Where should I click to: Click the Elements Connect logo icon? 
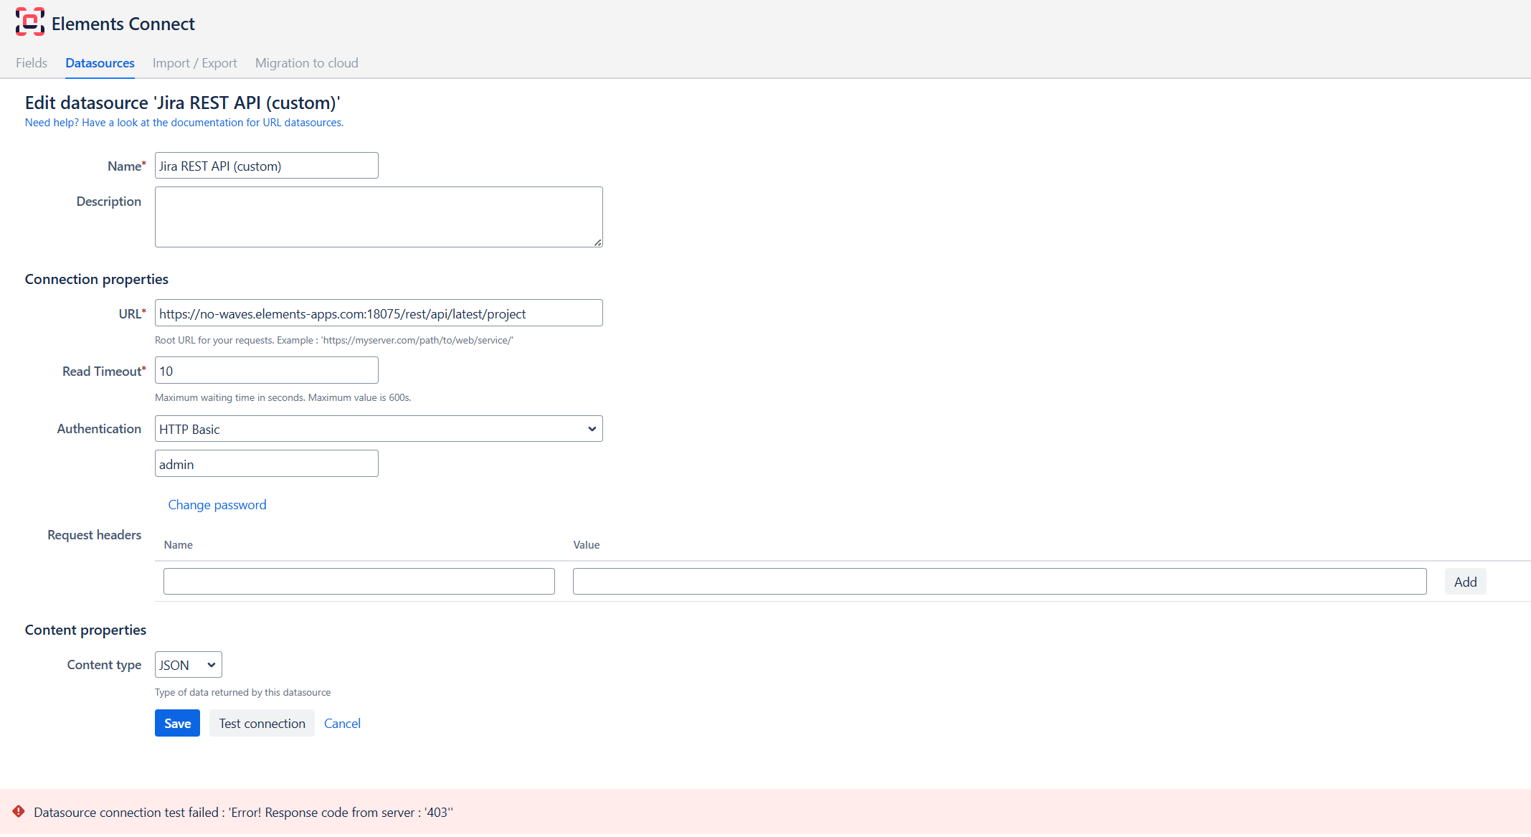click(x=30, y=22)
